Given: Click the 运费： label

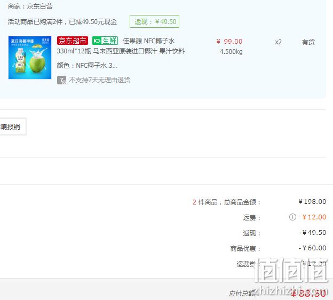Looking at the screenshot, I should [x=252, y=218].
